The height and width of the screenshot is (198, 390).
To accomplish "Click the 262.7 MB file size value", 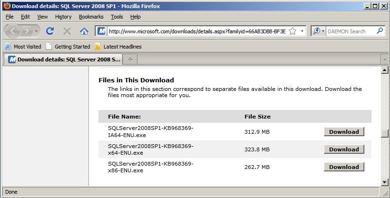I will (x=257, y=167).
